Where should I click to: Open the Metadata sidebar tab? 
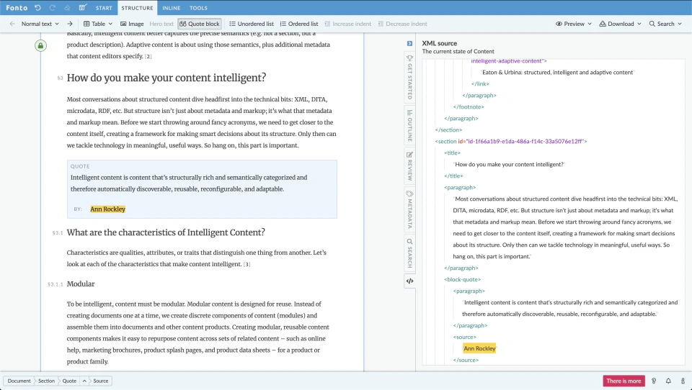409,209
